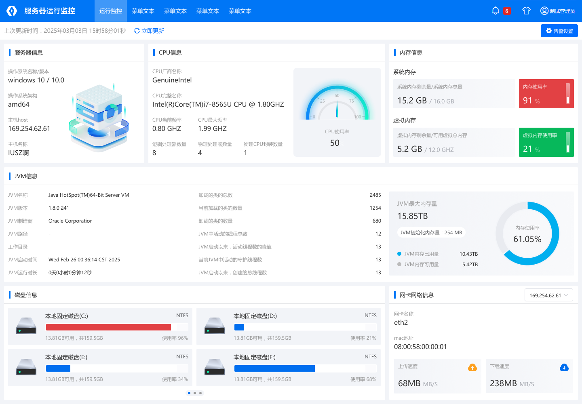Open the 169.254.62.61 network card dropdown
Image resolution: width=582 pixels, height=404 pixels.
coord(548,295)
